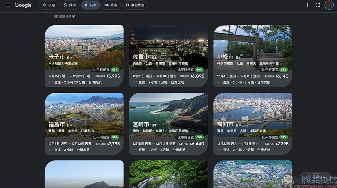The width and height of the screenshot is (337, 188).
Task: Click the airline icon on 福島市 flight row
Action: pyautogui.click(x=51, y=150)
